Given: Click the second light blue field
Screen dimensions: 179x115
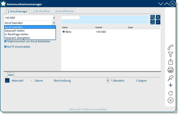Looking at the screenshot, I should 105,22.
